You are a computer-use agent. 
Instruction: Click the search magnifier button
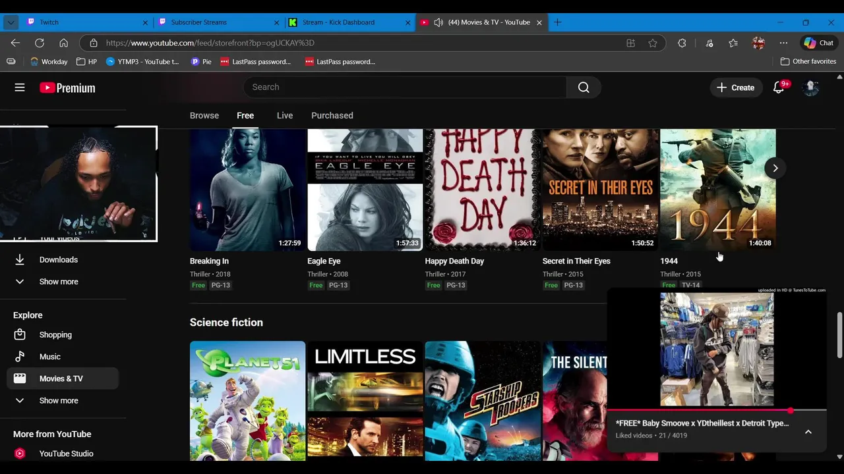click(584, 87)
